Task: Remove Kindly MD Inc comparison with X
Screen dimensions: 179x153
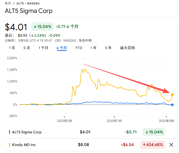Action: click(171, 145)
